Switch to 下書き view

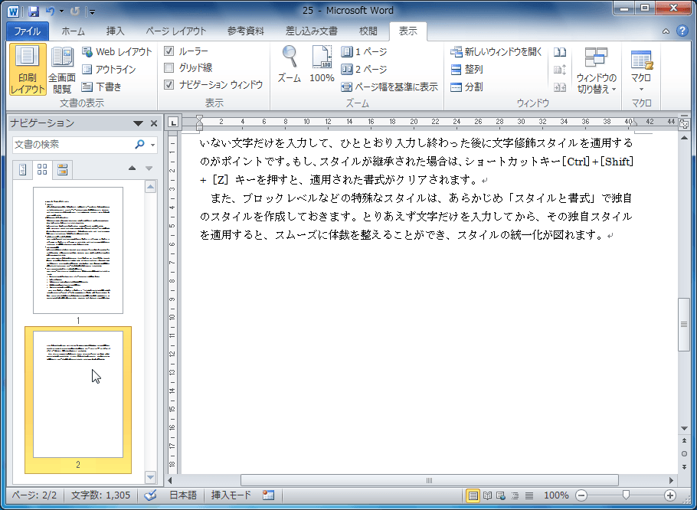[x=102, y=87]
